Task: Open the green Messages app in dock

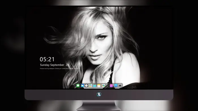Action: tap(78, 86)
